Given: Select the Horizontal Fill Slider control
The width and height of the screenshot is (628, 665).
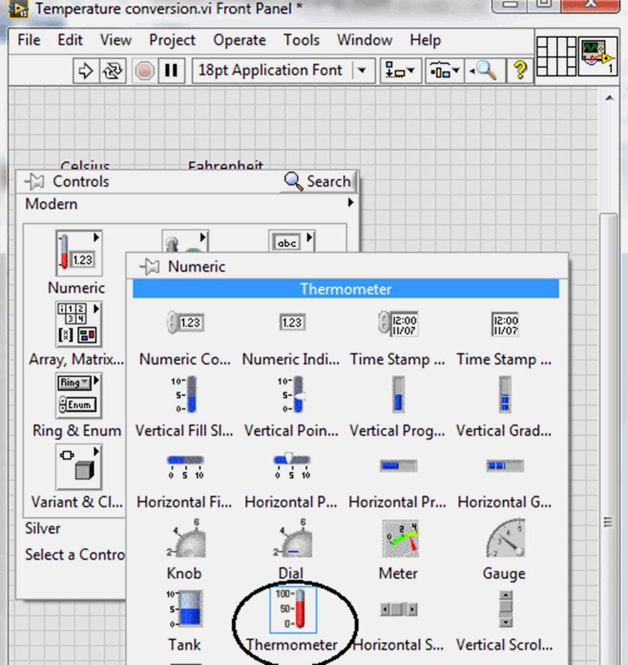Looking at the screenshot, I should click(x=185, y=466).
